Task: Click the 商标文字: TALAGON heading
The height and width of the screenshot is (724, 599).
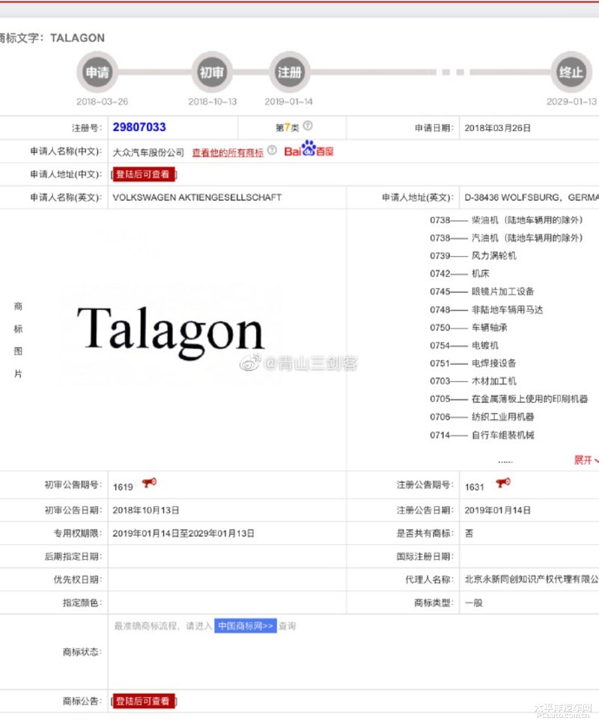Action: click(52, 38)
